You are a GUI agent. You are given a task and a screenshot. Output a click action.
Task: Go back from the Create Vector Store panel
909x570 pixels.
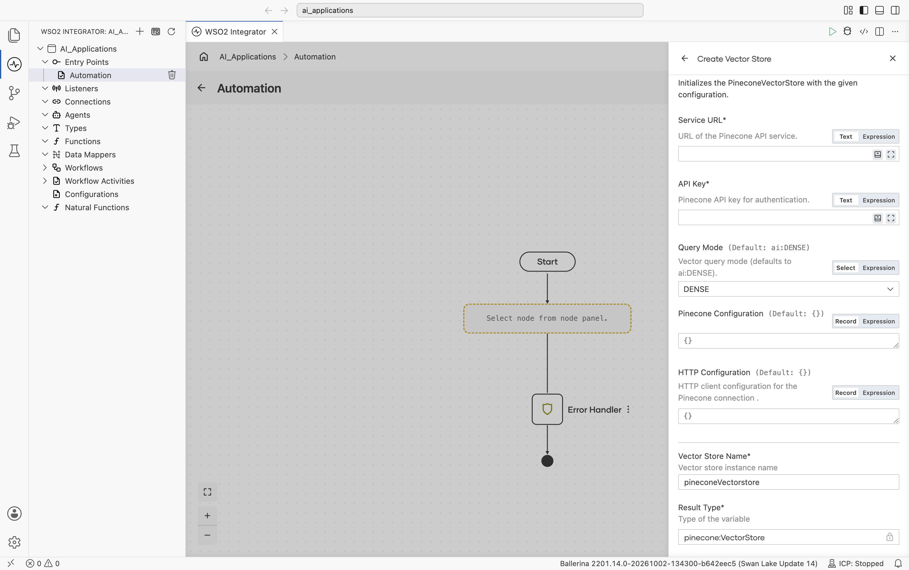click(x=684, y=59)
